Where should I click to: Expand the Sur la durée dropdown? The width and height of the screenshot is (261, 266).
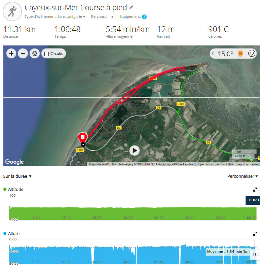coord(17,176)
